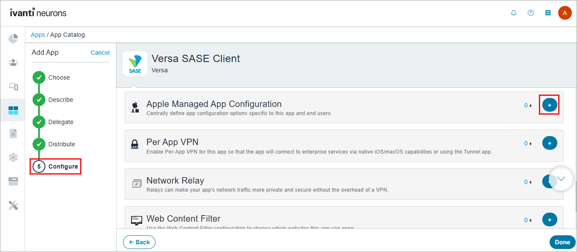Open the Devices sidebar icon
The image size is (577, 252).
pyautogui.click(x=13, y=86)
